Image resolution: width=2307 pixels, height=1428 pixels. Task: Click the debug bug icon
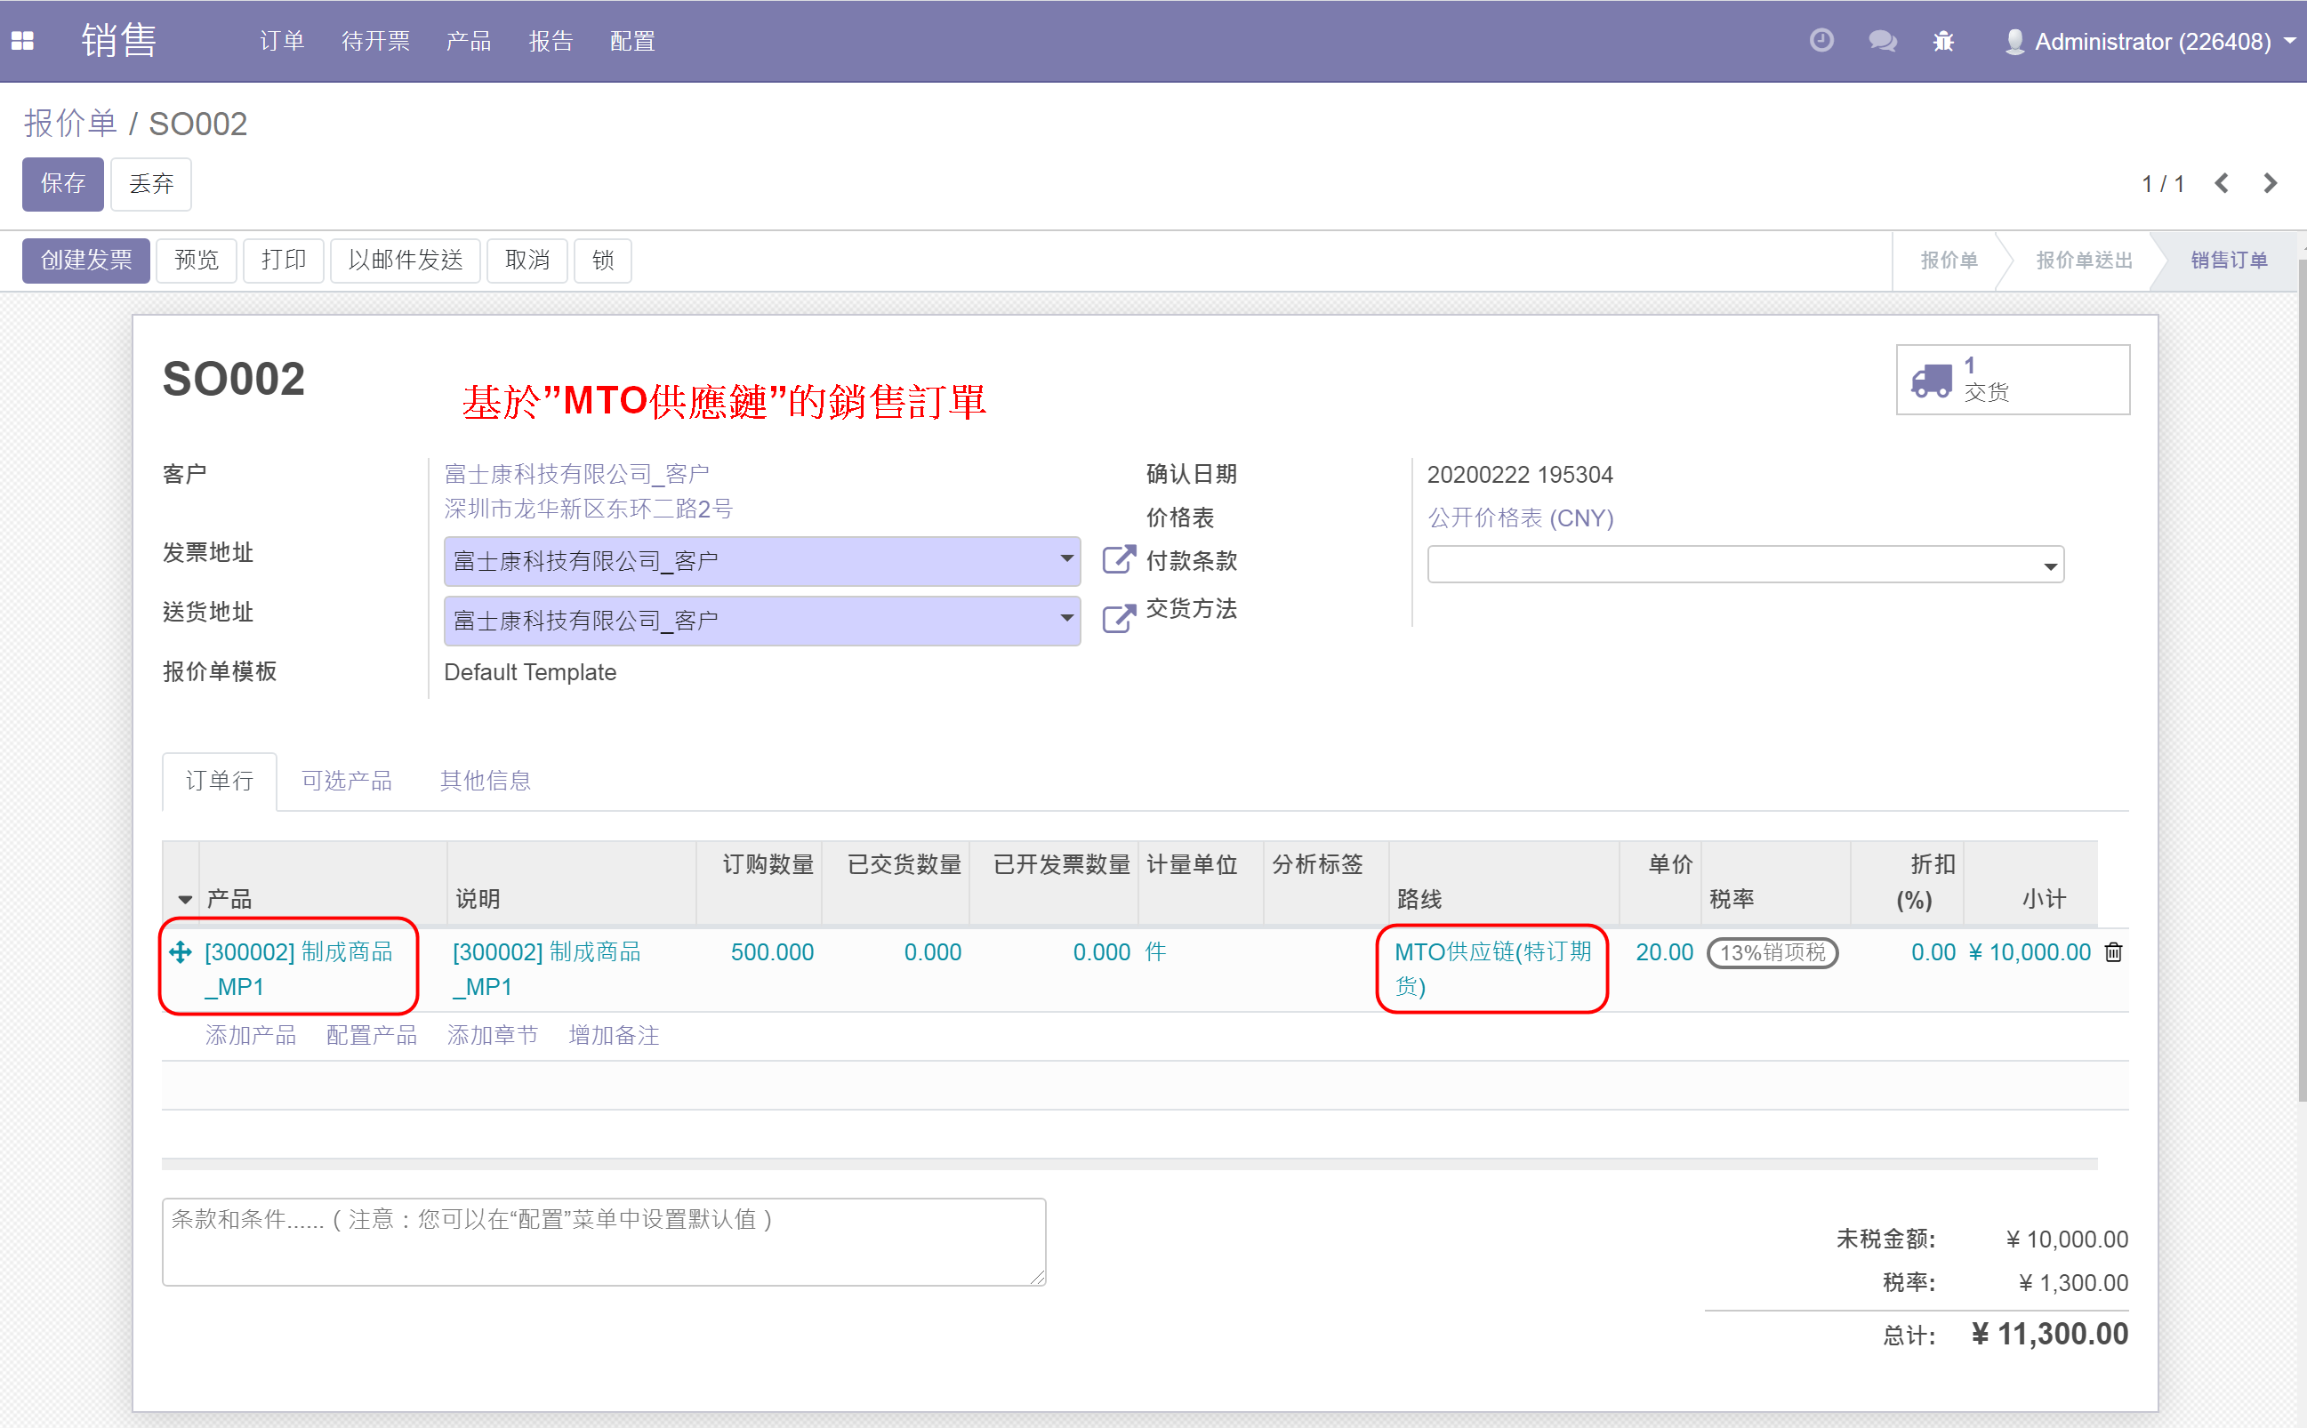[x=1943, y=41]
